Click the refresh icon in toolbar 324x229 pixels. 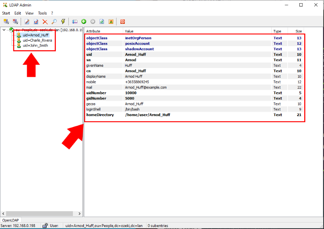point(102,21)
